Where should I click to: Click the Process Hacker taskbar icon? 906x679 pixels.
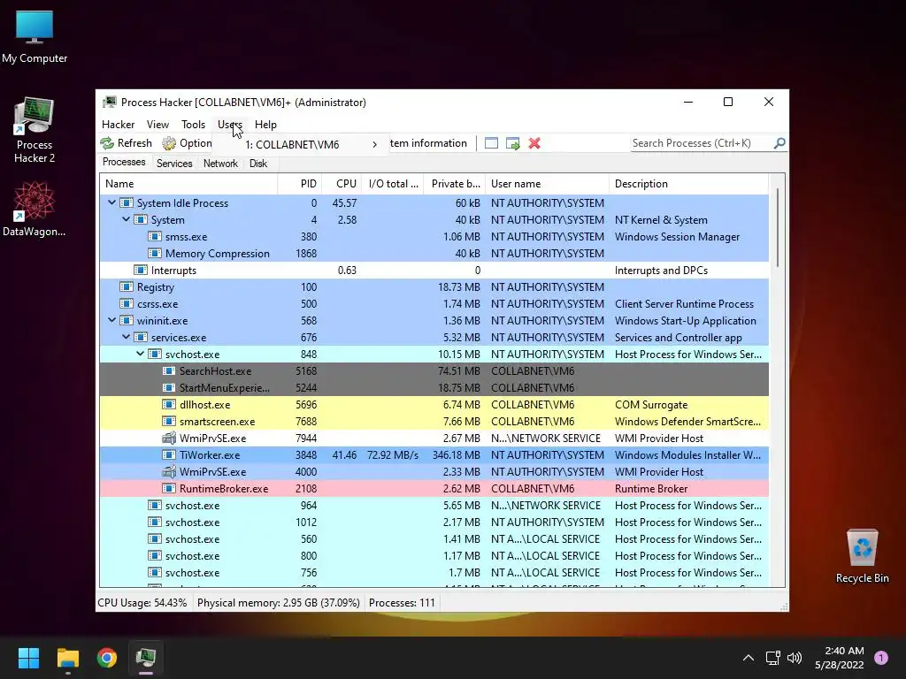[146, 658]
